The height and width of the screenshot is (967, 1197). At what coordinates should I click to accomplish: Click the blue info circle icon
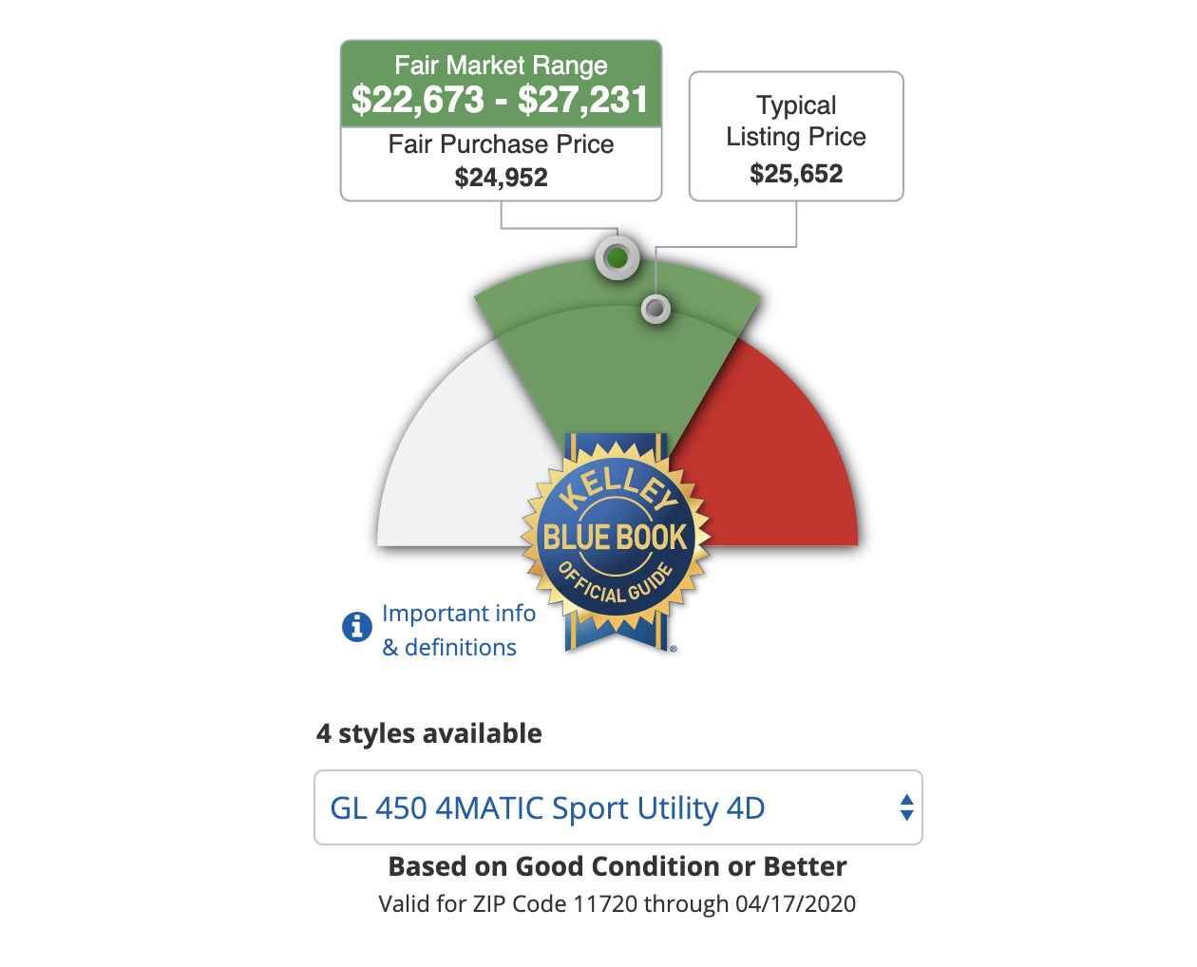tap(356, 627)
